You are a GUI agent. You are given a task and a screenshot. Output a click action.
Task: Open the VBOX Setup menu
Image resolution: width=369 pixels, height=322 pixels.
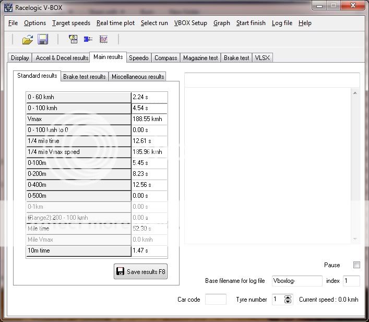click(x=191, y=23)
